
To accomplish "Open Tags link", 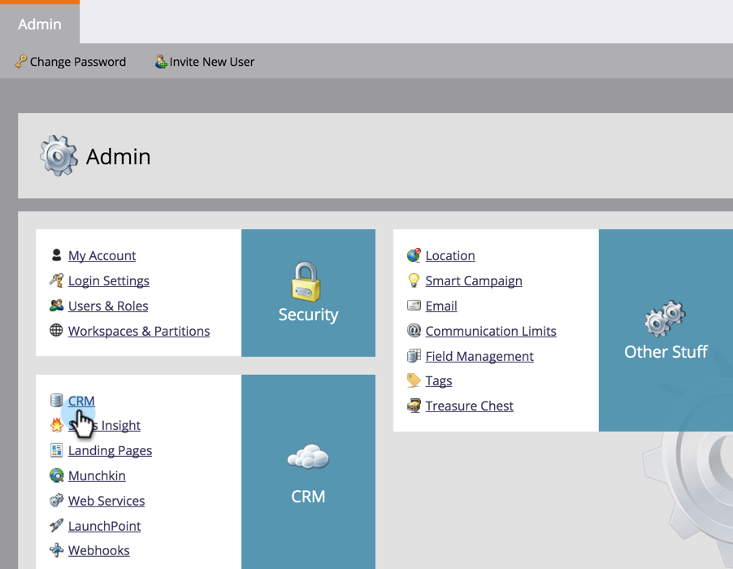I will pos(439,381).
